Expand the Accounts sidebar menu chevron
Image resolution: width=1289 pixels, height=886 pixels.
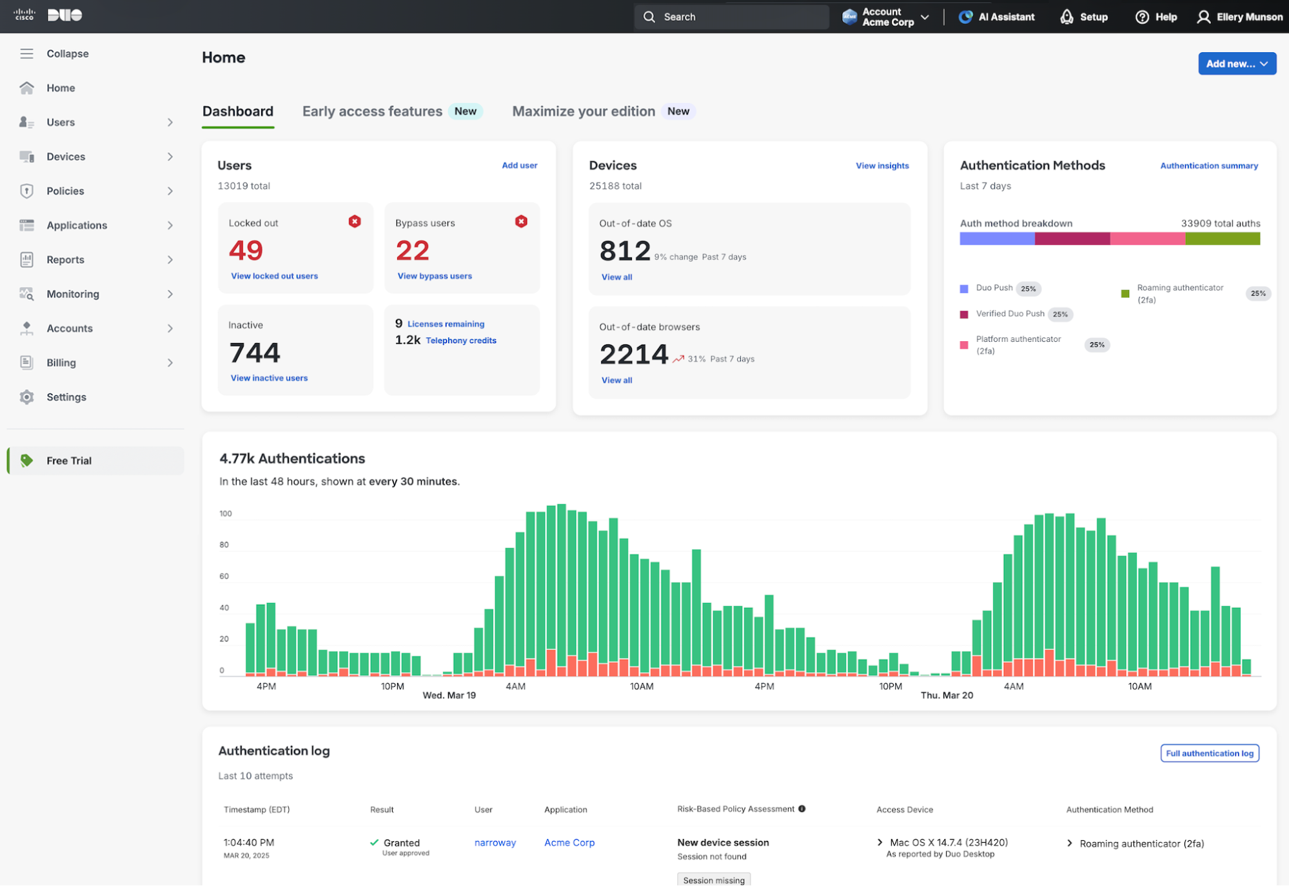(x=170, y=328)
